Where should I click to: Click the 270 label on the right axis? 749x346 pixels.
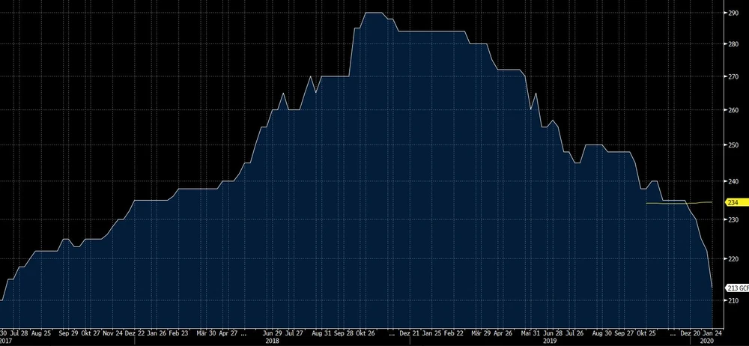[x=733, y=76]
